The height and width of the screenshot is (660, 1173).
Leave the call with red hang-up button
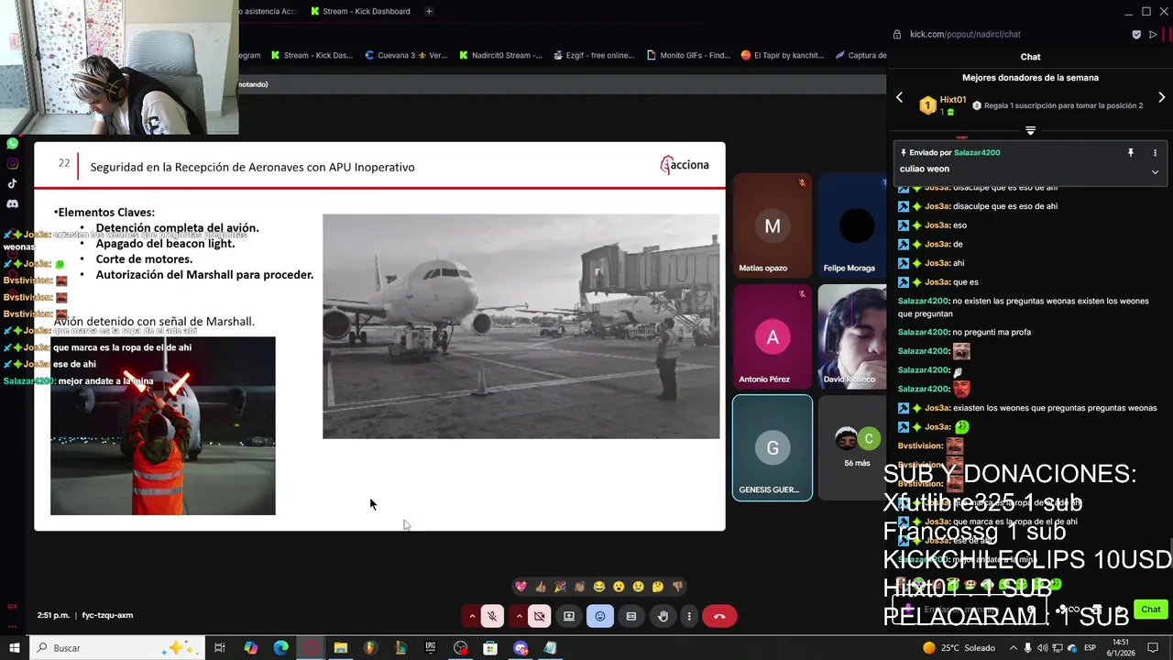click(x=719, y=616)
